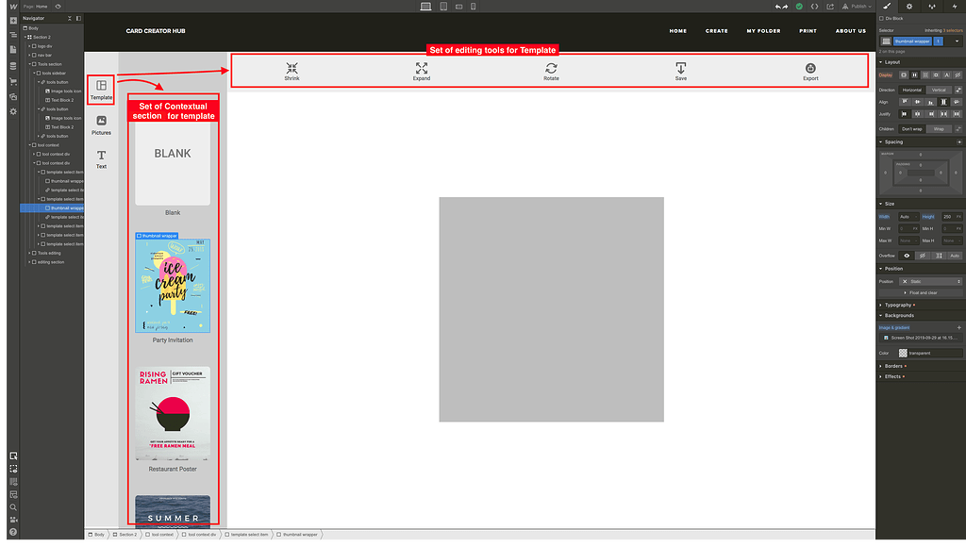Open the Position Static dropdown
Screen dimensions: 966x547
click(929, 280)
